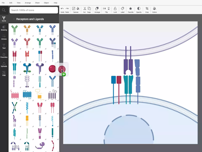Go back from Receptors and Ligands
The width and height of the screenshot is (202, 152).
(14, 19)
